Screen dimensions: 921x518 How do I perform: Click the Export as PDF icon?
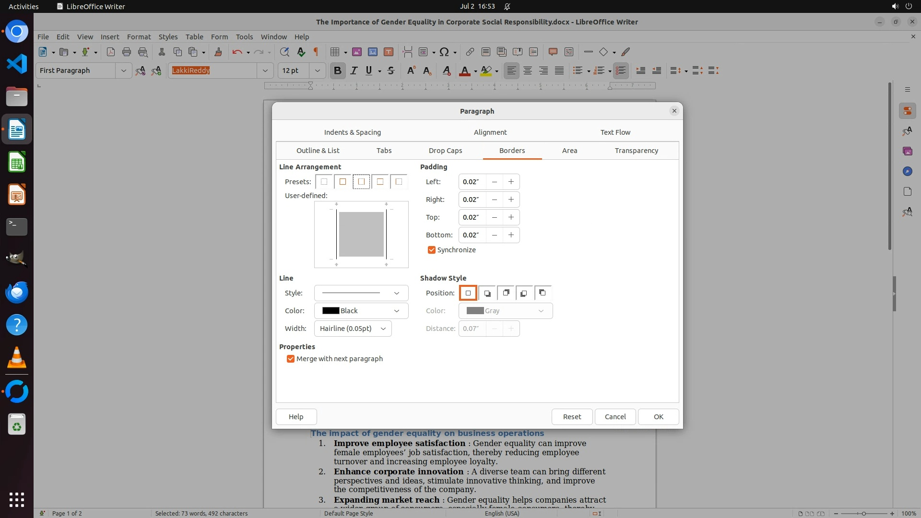pos(111,52)
